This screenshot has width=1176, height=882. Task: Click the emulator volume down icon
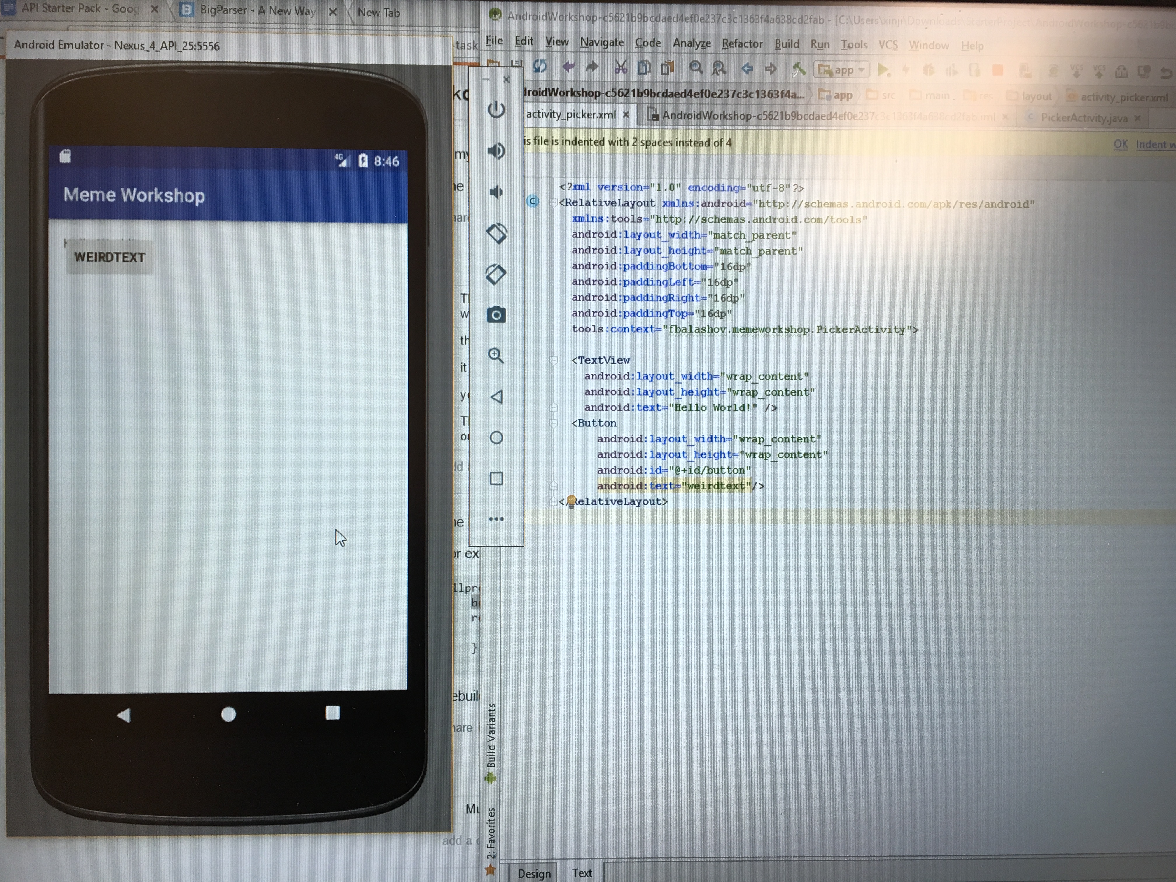click(496, 192)
